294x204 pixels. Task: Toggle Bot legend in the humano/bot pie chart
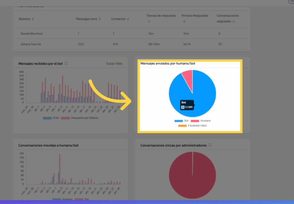coord(181,121)
